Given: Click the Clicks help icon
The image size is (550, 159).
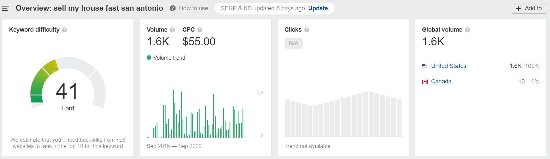Looking at the screenshot, I should point(307,30).
